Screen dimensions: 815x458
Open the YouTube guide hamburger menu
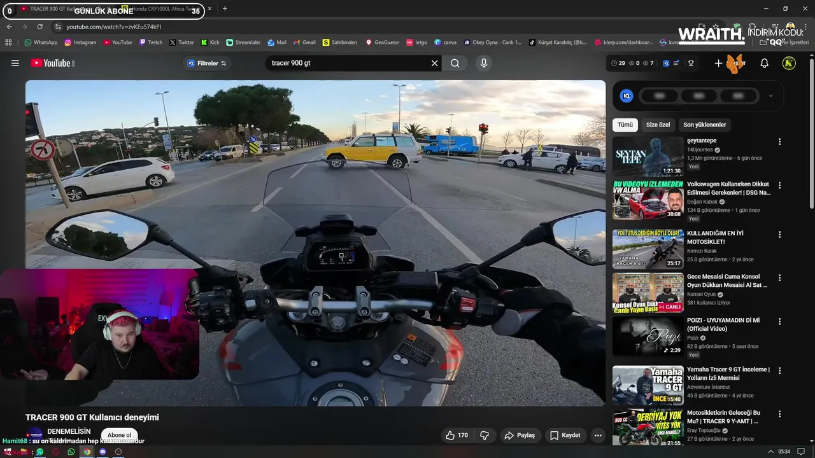coord(15,63)
